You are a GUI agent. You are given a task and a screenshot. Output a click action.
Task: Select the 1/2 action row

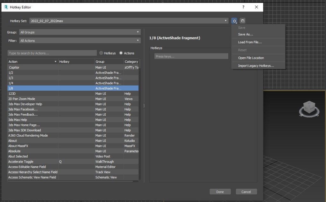[x=73, y=73]
